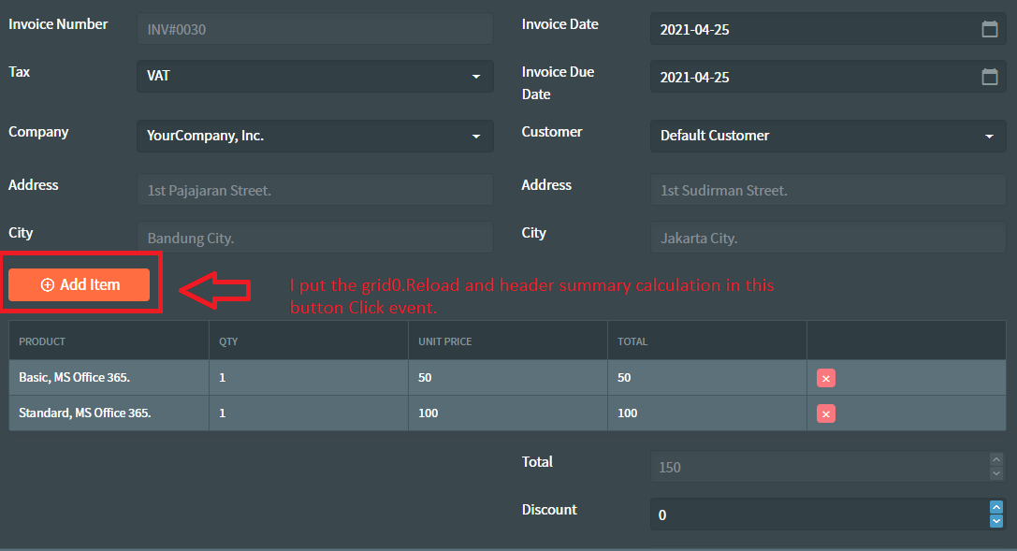Open the Invoice Date calendar picker icon
The height and width of the screenshot is (551, 1017).
point(989,29)
